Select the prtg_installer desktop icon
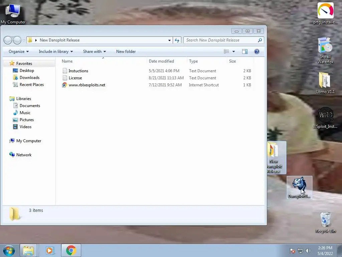342x257 pixels. coord(325,13)
